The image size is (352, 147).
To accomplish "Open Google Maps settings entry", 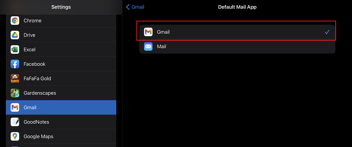I will coord(61,136).
